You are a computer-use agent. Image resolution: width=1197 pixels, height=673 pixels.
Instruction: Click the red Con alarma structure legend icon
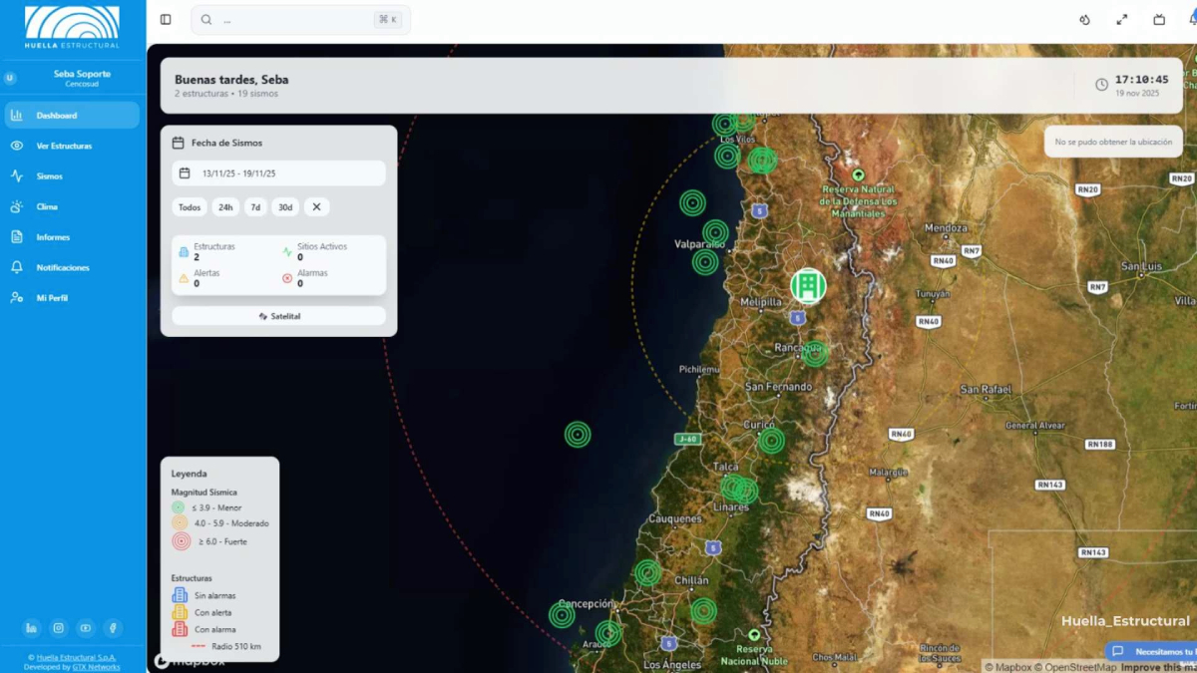180,629
